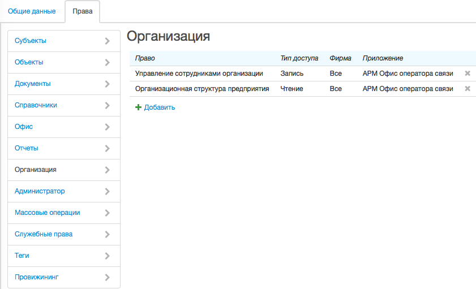Click the Добавить link

(x=160, y=107)
